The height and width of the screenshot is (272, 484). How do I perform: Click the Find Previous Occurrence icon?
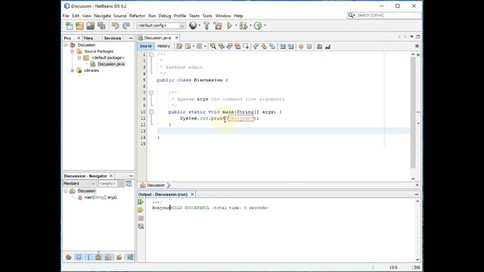coord(222,46)
